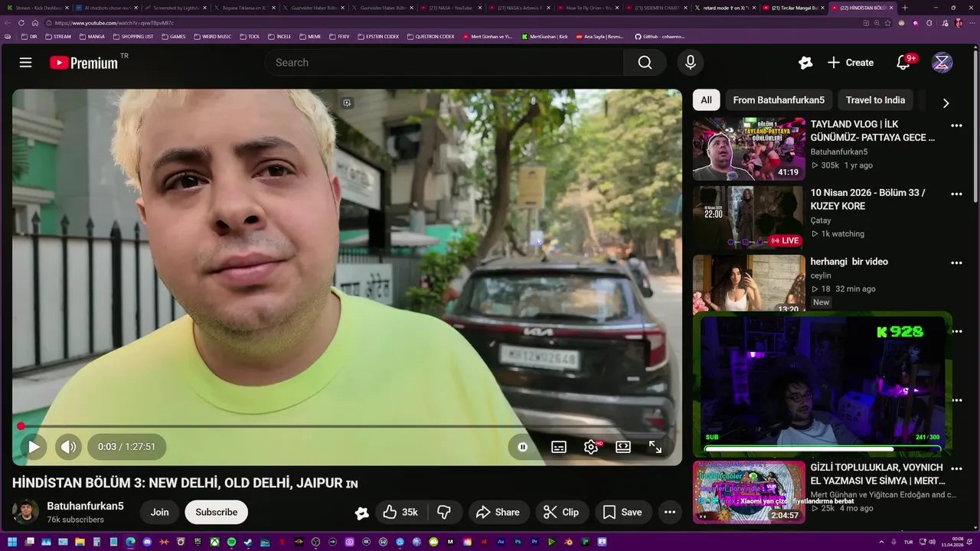The width and height of the screenshot is (980, 551).
Task: Open the Create menu button
Action: (851, 63)
